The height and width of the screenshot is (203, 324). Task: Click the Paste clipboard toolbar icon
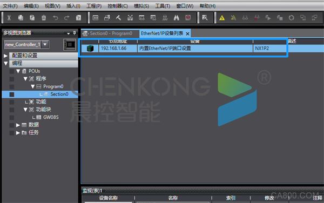click(x=32, y=18)
